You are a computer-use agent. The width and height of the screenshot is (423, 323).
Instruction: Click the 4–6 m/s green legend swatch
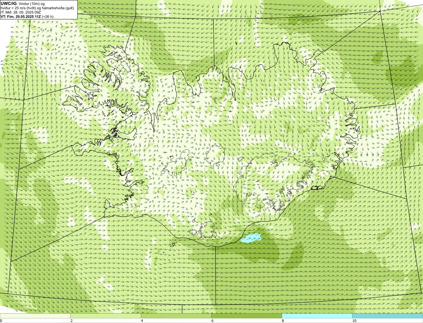176,316
